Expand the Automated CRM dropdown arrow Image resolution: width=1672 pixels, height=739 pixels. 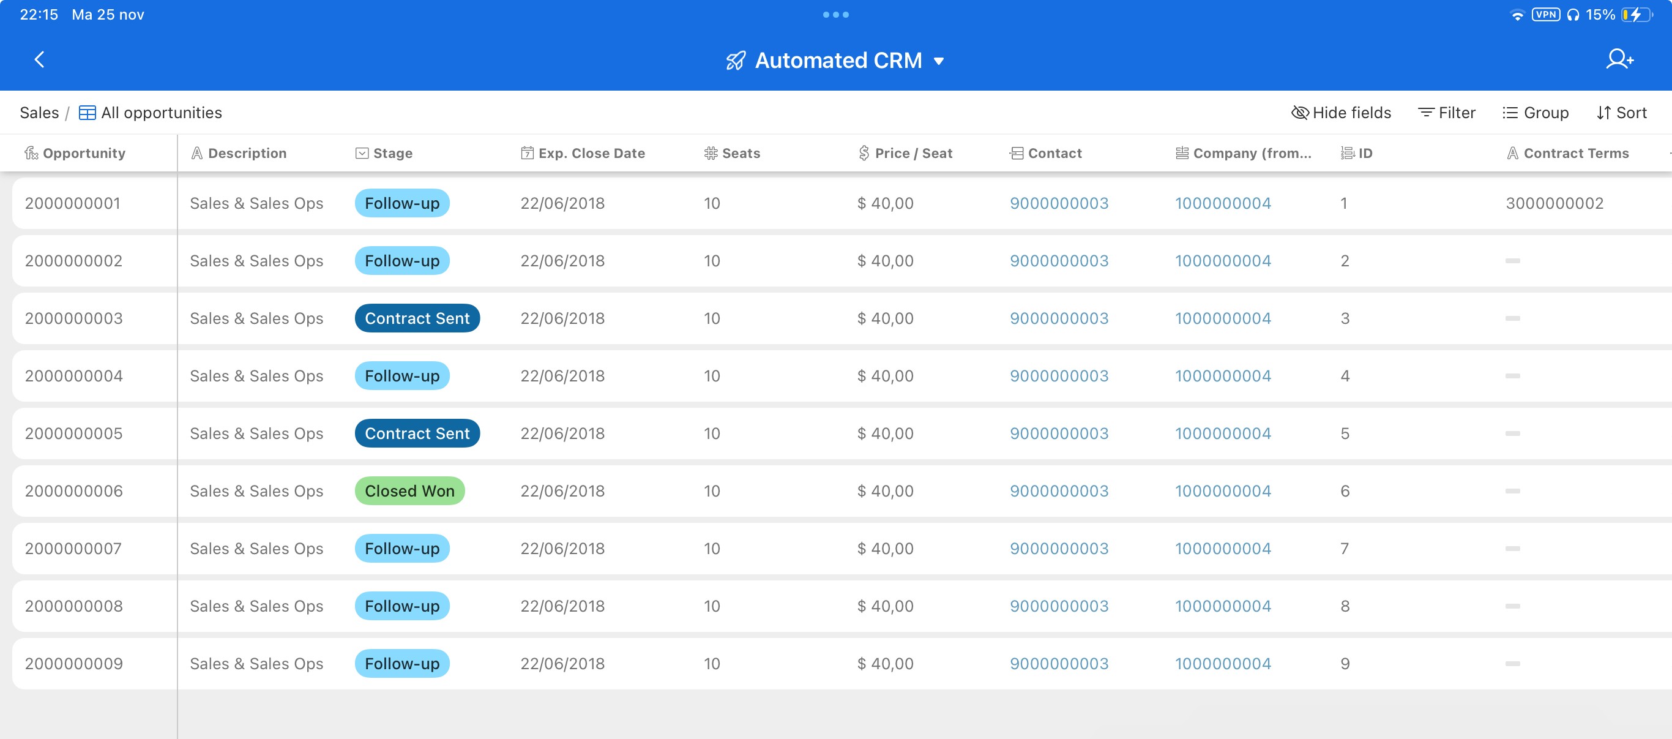(939, 62)
